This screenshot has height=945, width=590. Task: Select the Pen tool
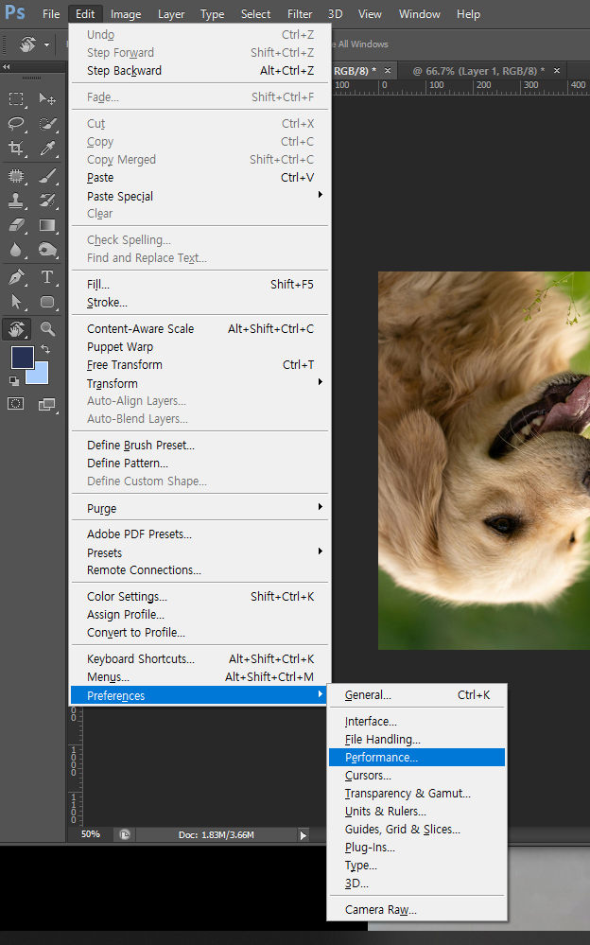(16, 277)
